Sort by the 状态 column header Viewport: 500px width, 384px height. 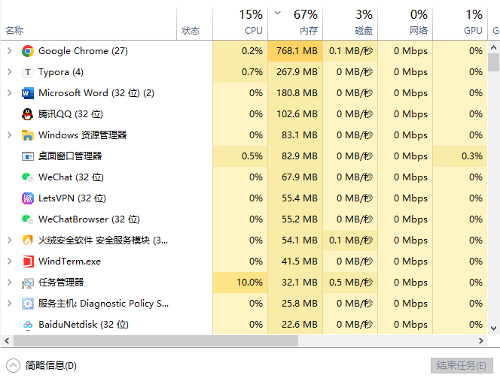pos(194,24)
